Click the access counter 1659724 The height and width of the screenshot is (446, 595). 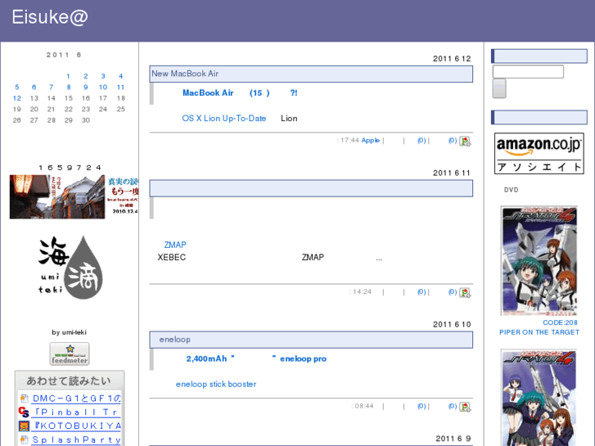(70, 168)
